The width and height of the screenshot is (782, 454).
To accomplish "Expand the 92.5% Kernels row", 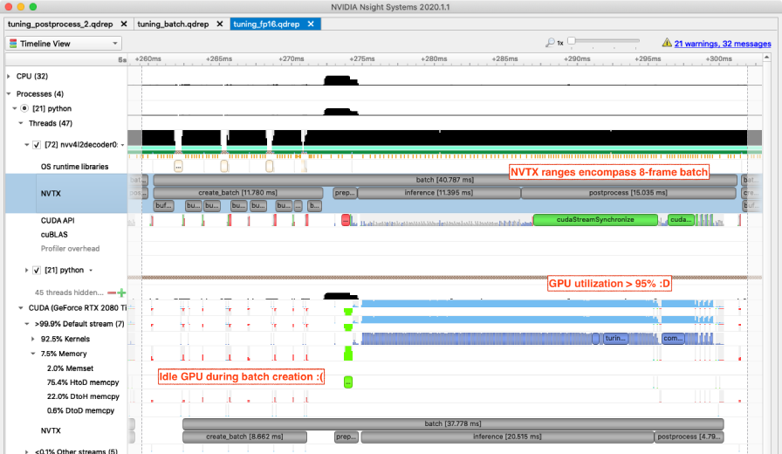I will pyautogui.click(x=33, y=339).
